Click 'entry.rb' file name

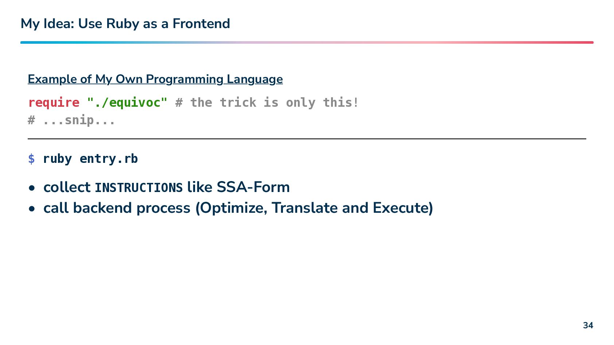click(109, 159)
